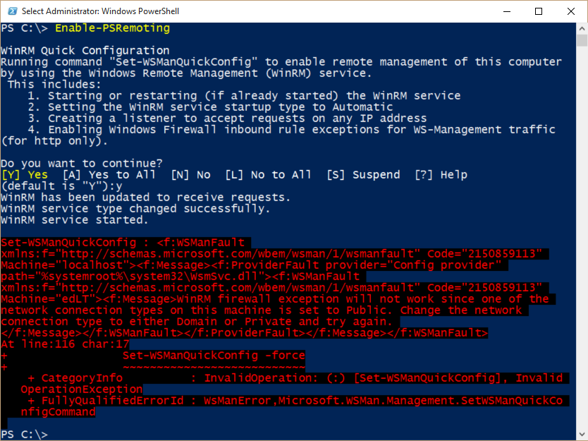588x441 pixels.
Task: Maximize the PowerShell window
Action: (x=539, y=11)
